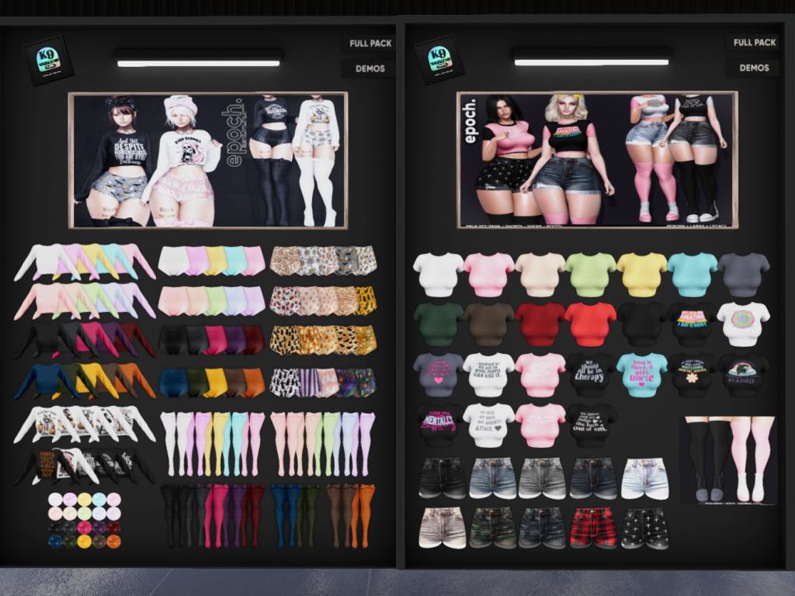The image size is (795, 596).
Task: Select the black 'MENTALLY' graphic tee
Action: tap(439, 424)
